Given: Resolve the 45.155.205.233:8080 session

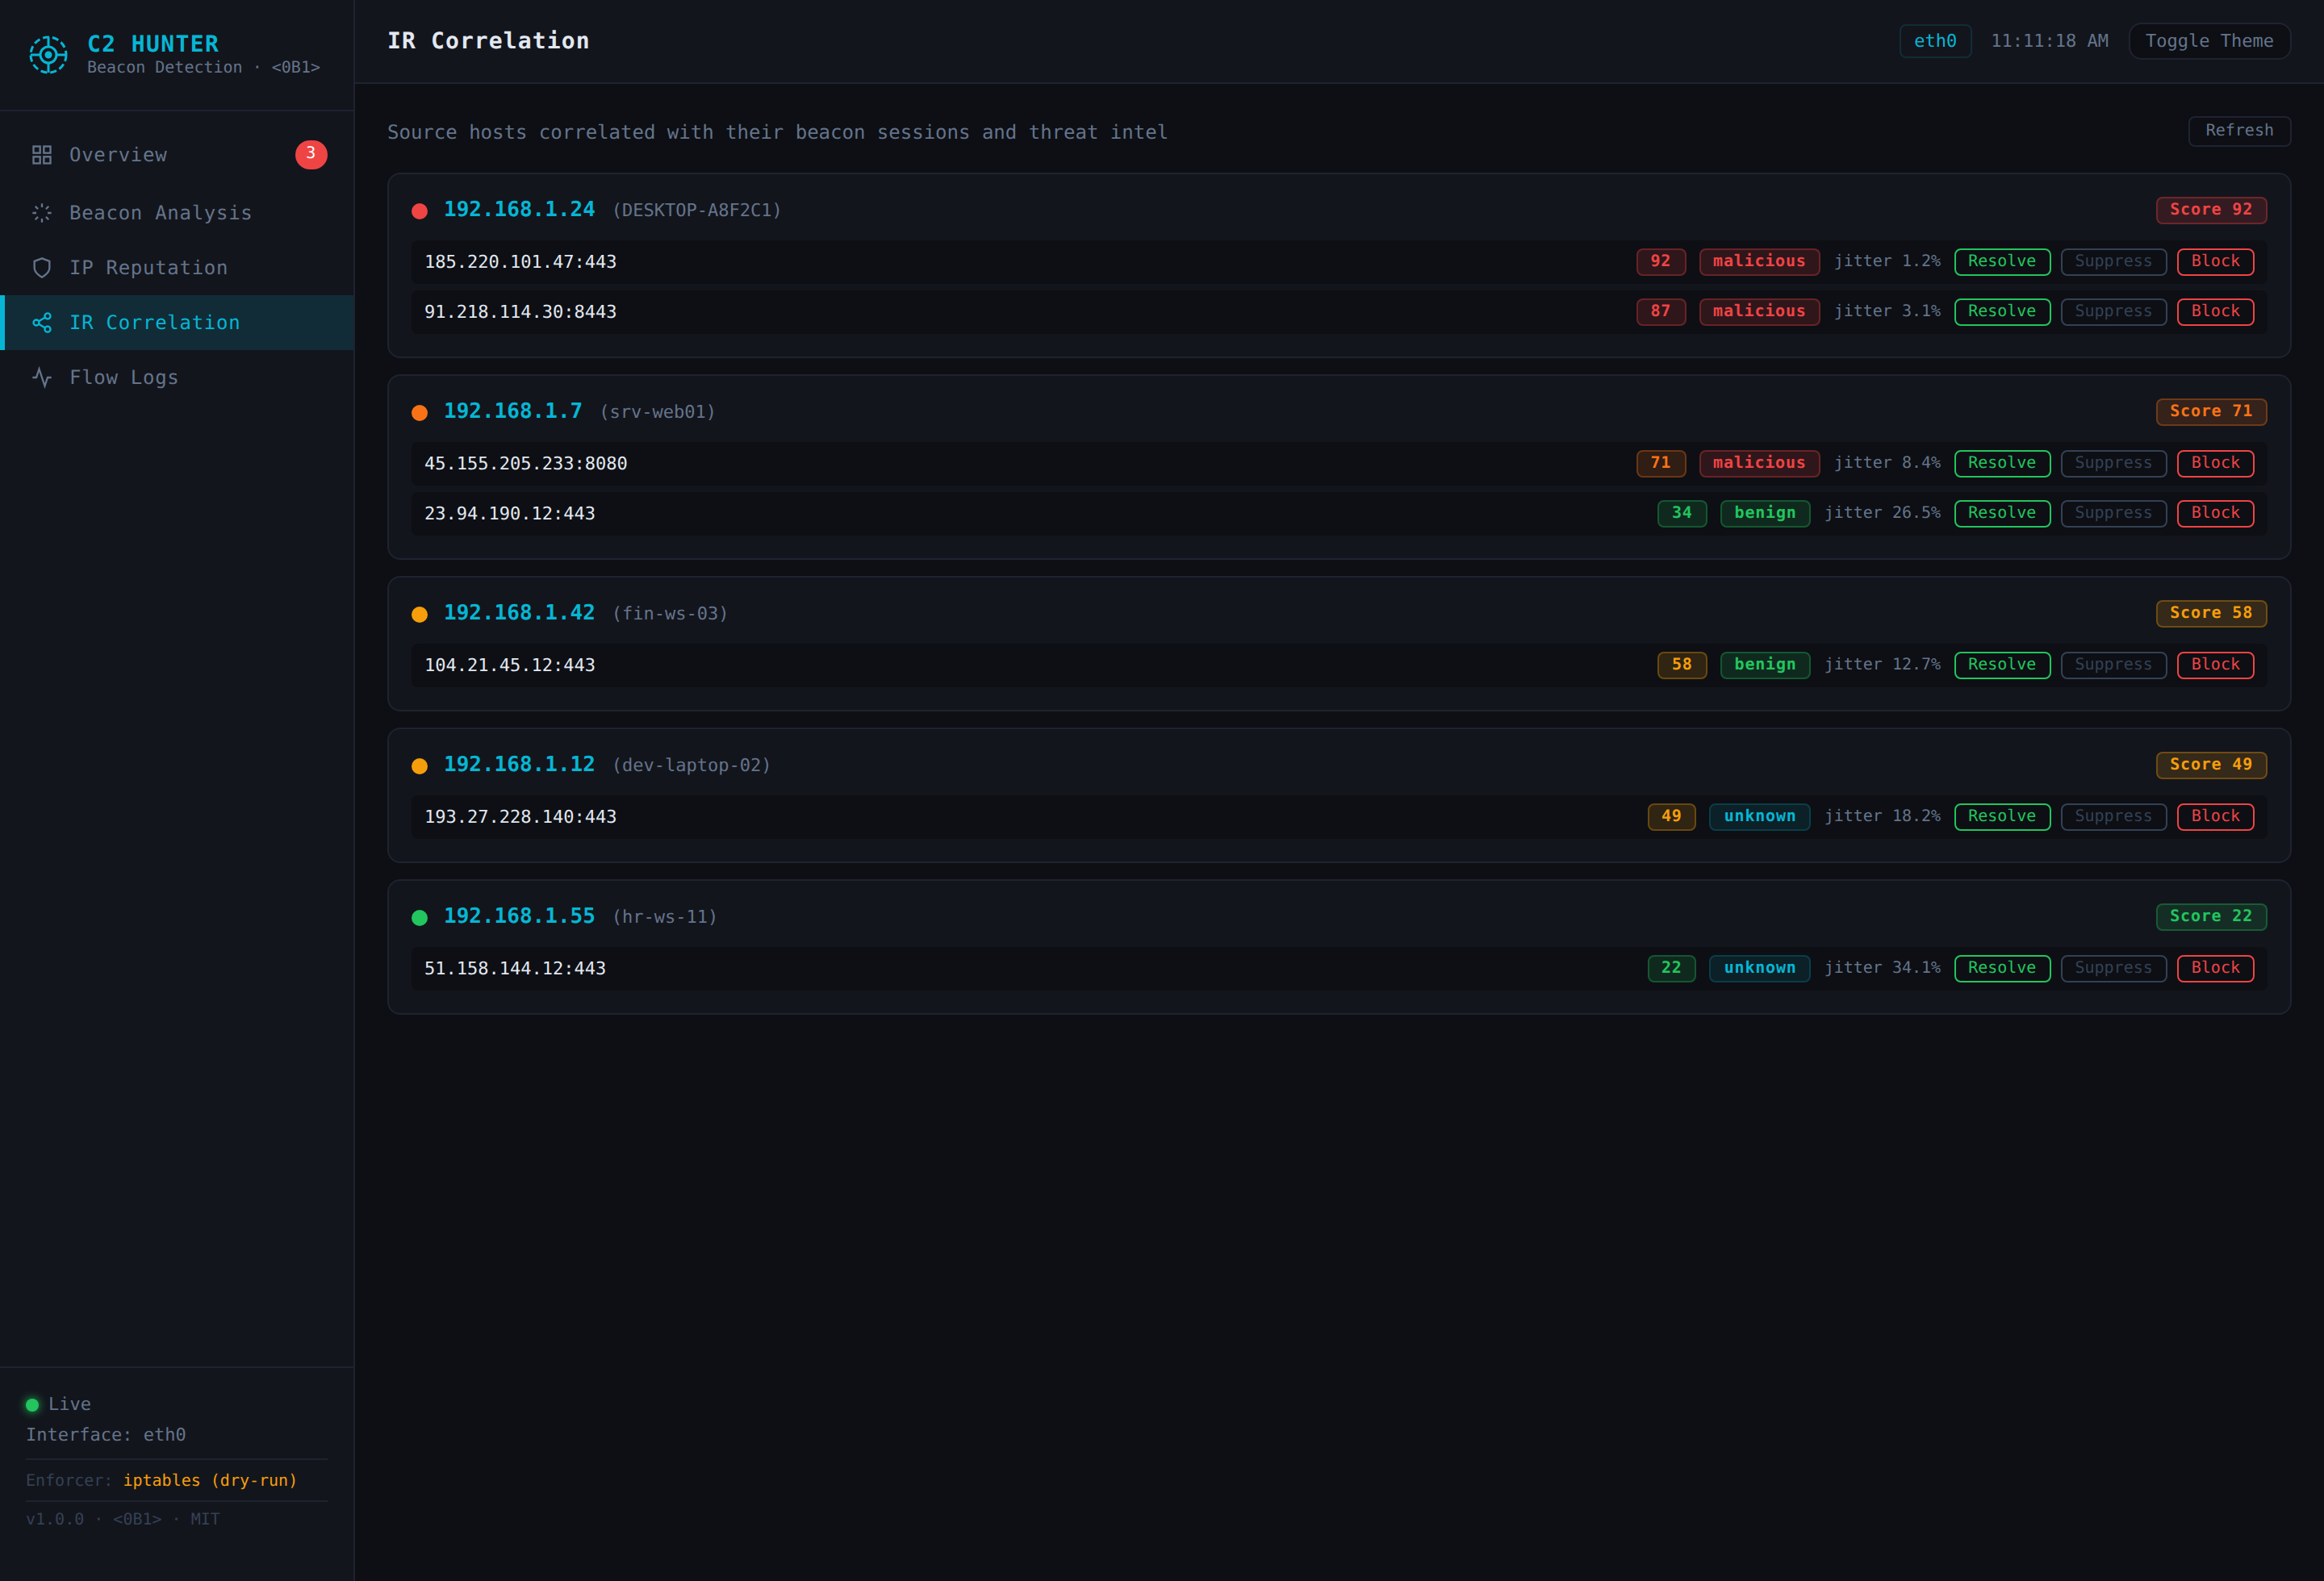Looking at the screenshot, I should (x=2002, y=463).
